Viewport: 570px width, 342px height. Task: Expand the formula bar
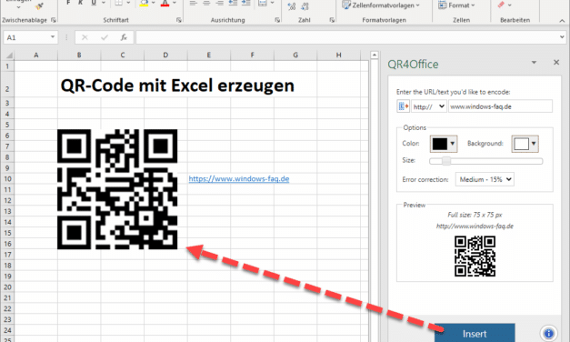coord(562,37)
